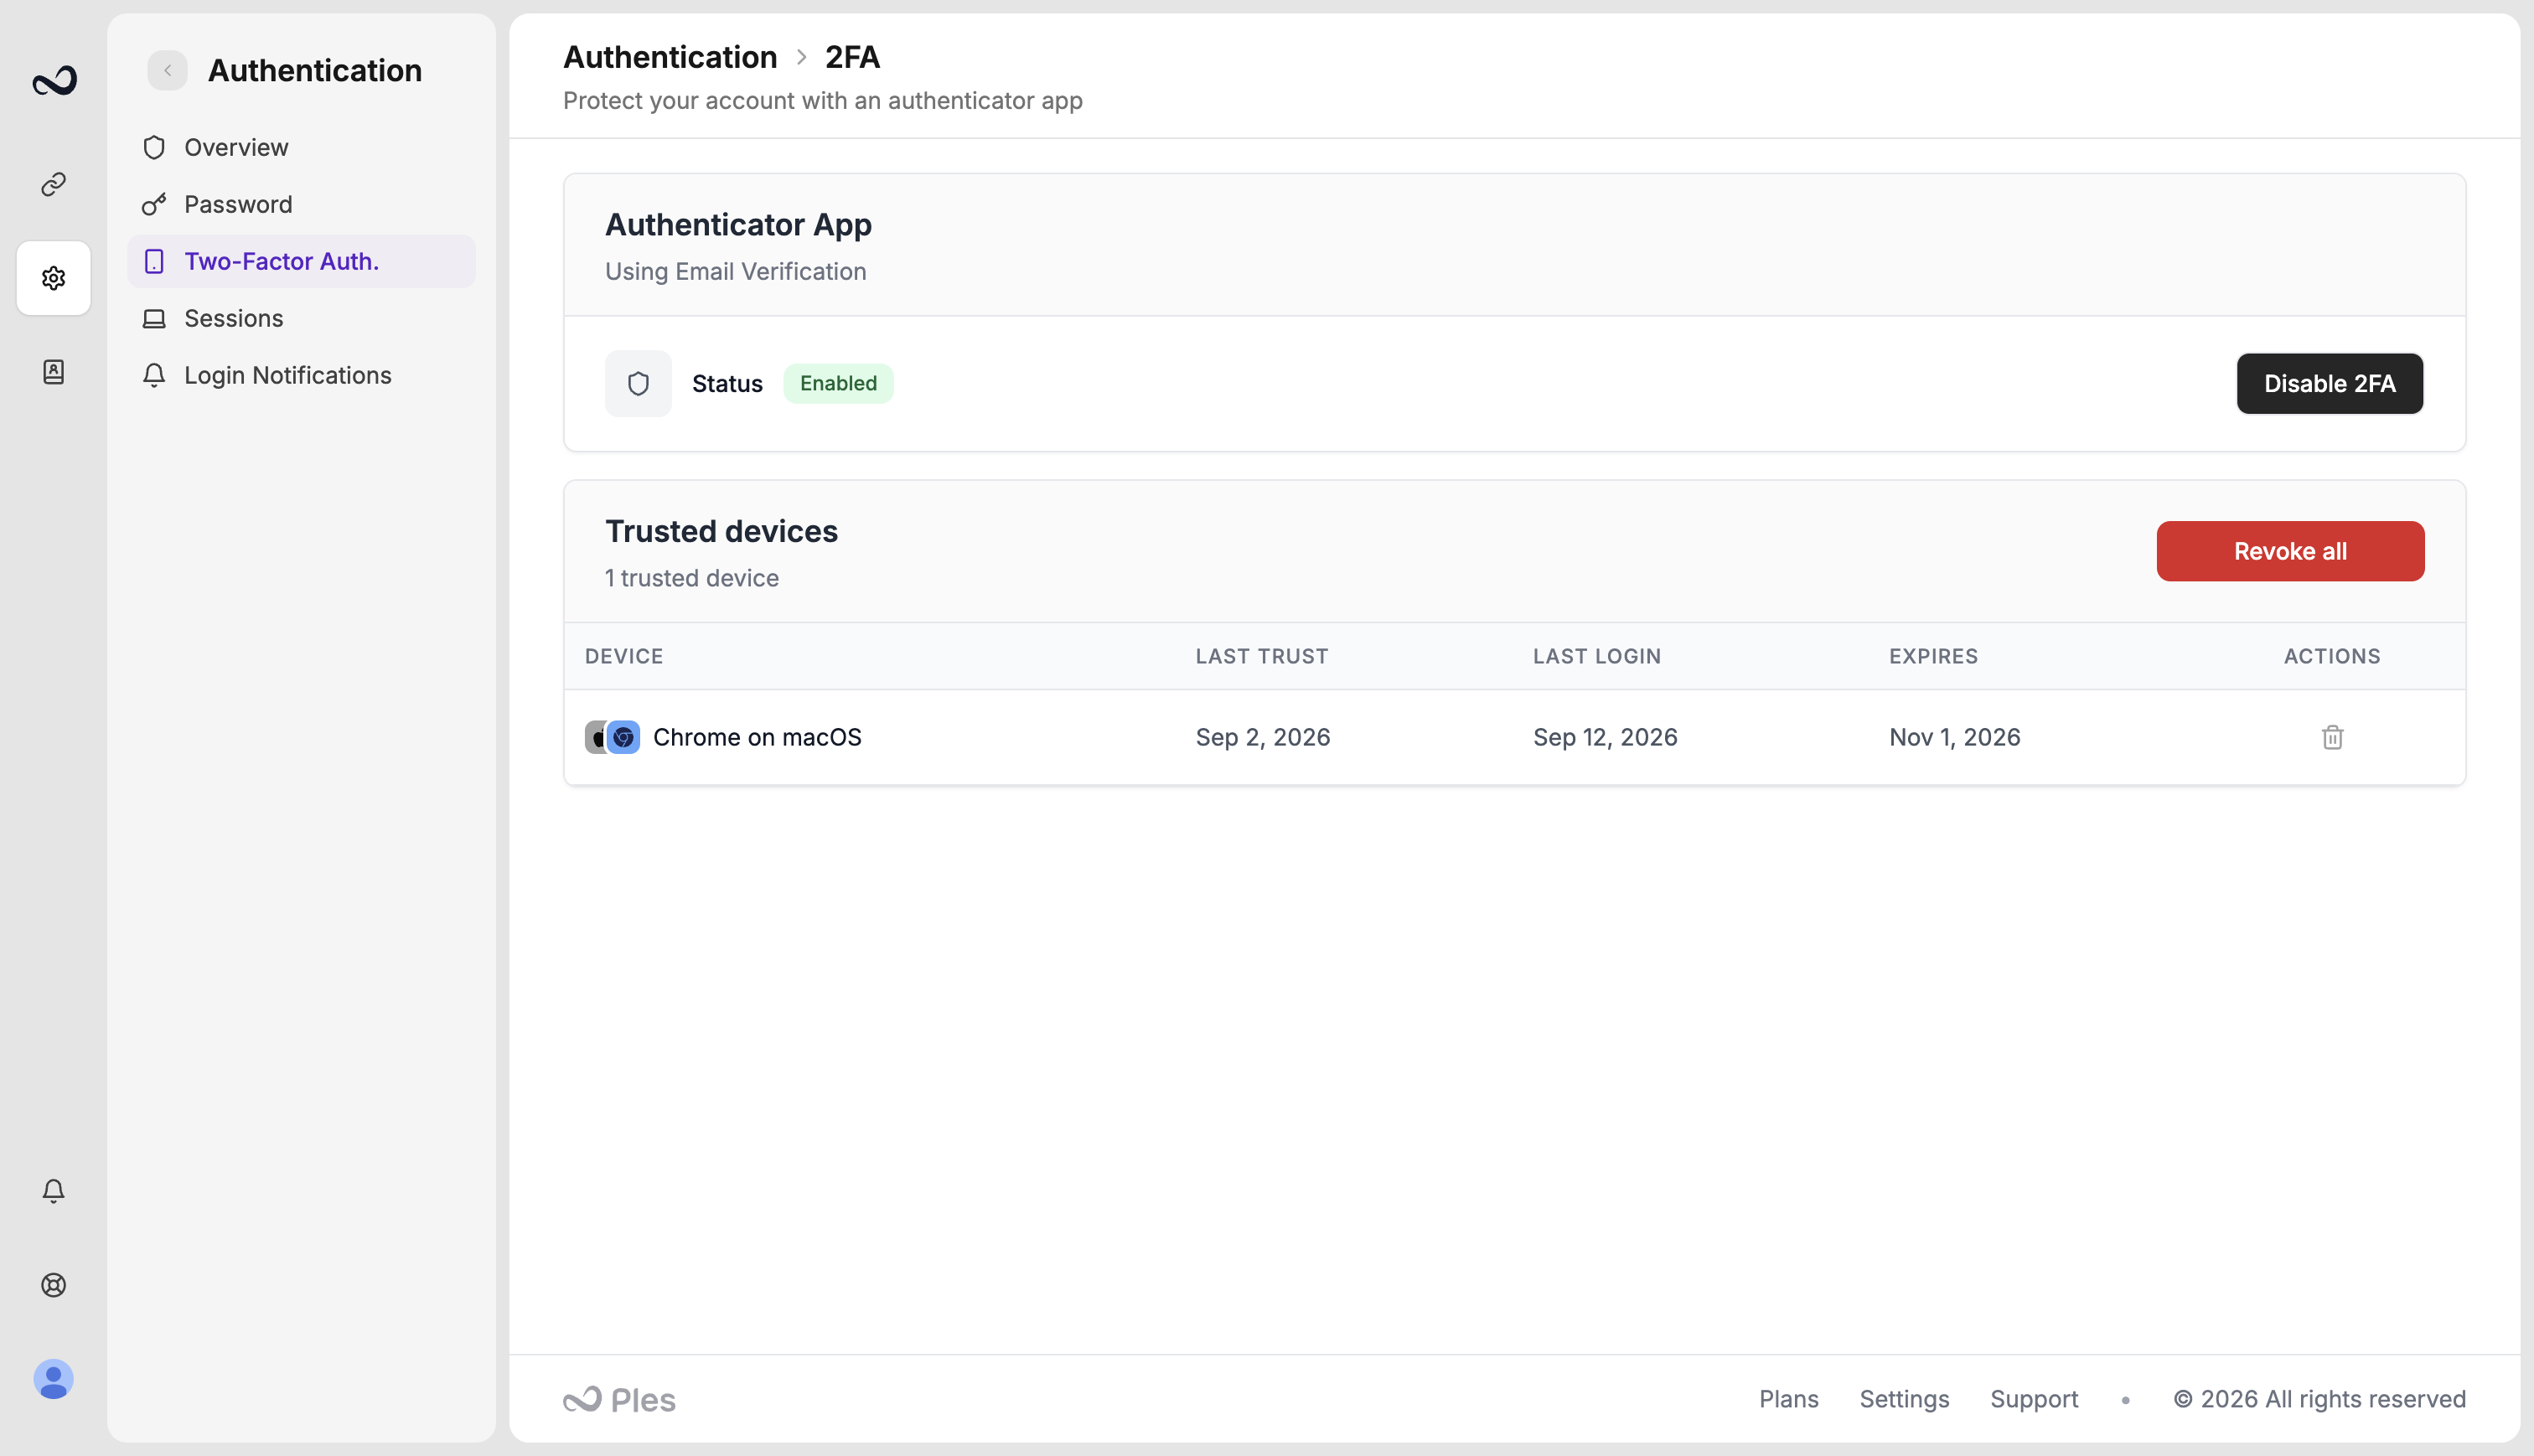Open the contacts badge icon in the rail
2534x1456 pixels.
(x=54, y=372)
